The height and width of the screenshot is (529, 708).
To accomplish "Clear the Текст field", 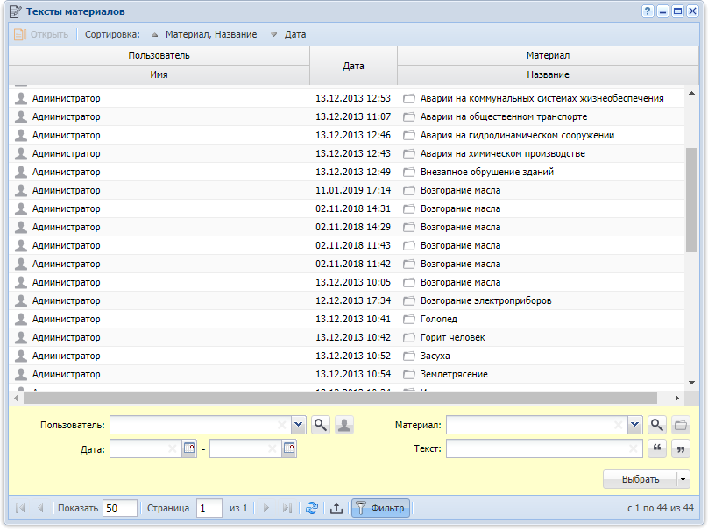I will pos(633,448).
